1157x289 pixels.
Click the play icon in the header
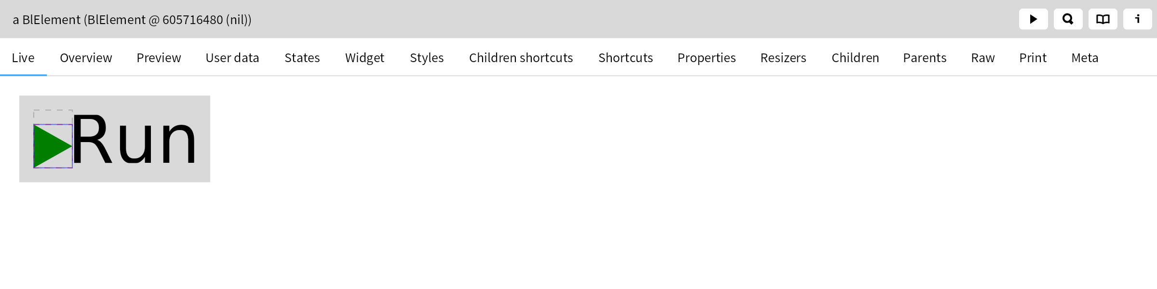[x=1033, y=19]
